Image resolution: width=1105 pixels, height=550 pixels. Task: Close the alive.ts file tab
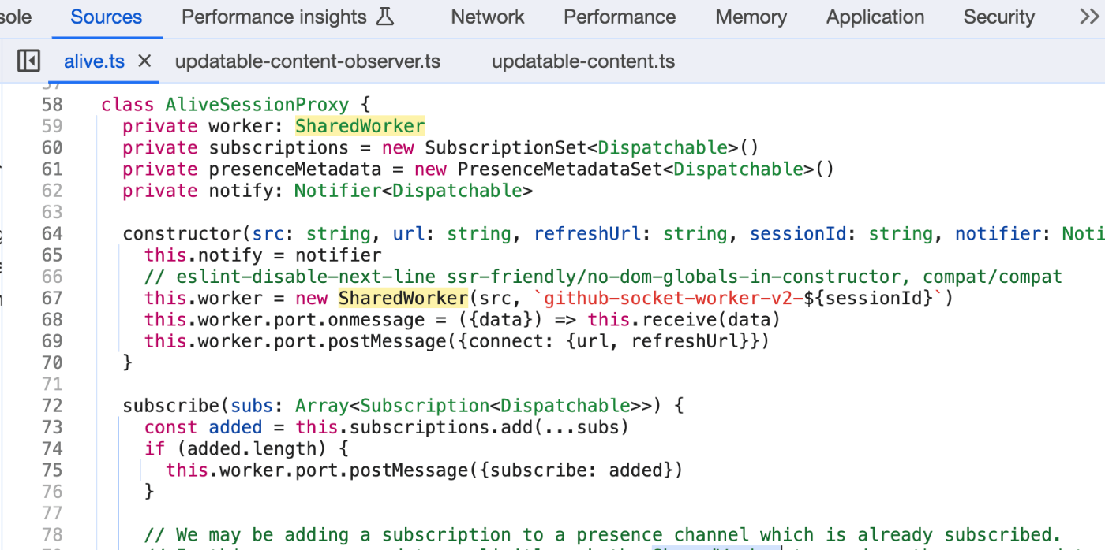coord(144,61)
